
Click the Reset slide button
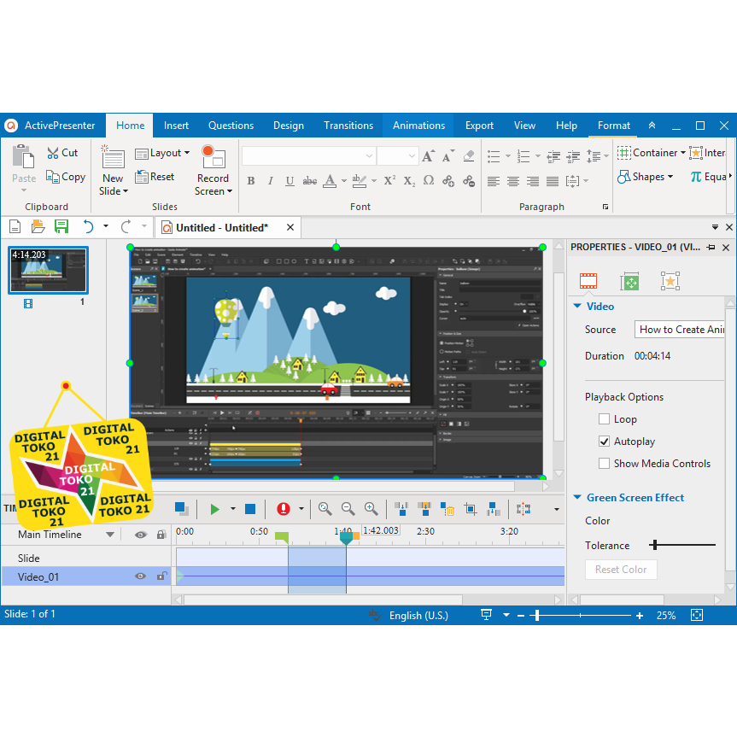tap(155, 177)
